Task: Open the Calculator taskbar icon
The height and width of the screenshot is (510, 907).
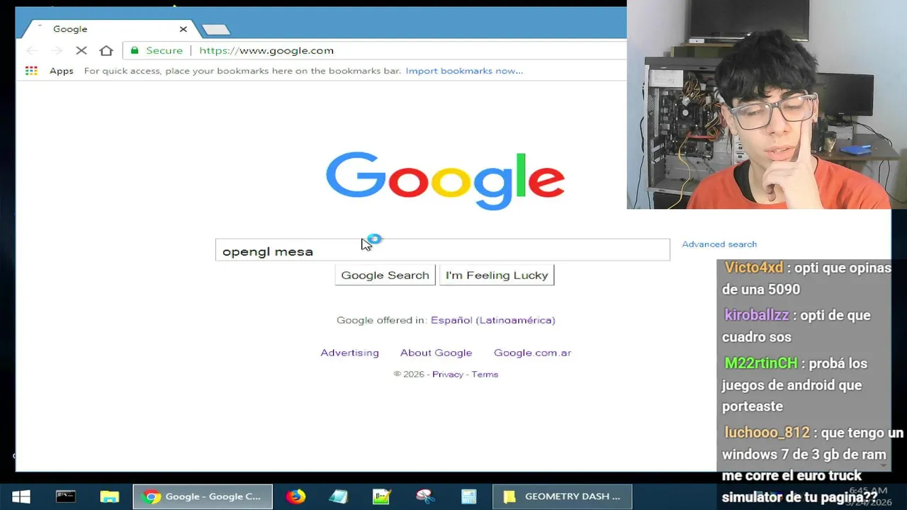Action: [x=468, y=497]
